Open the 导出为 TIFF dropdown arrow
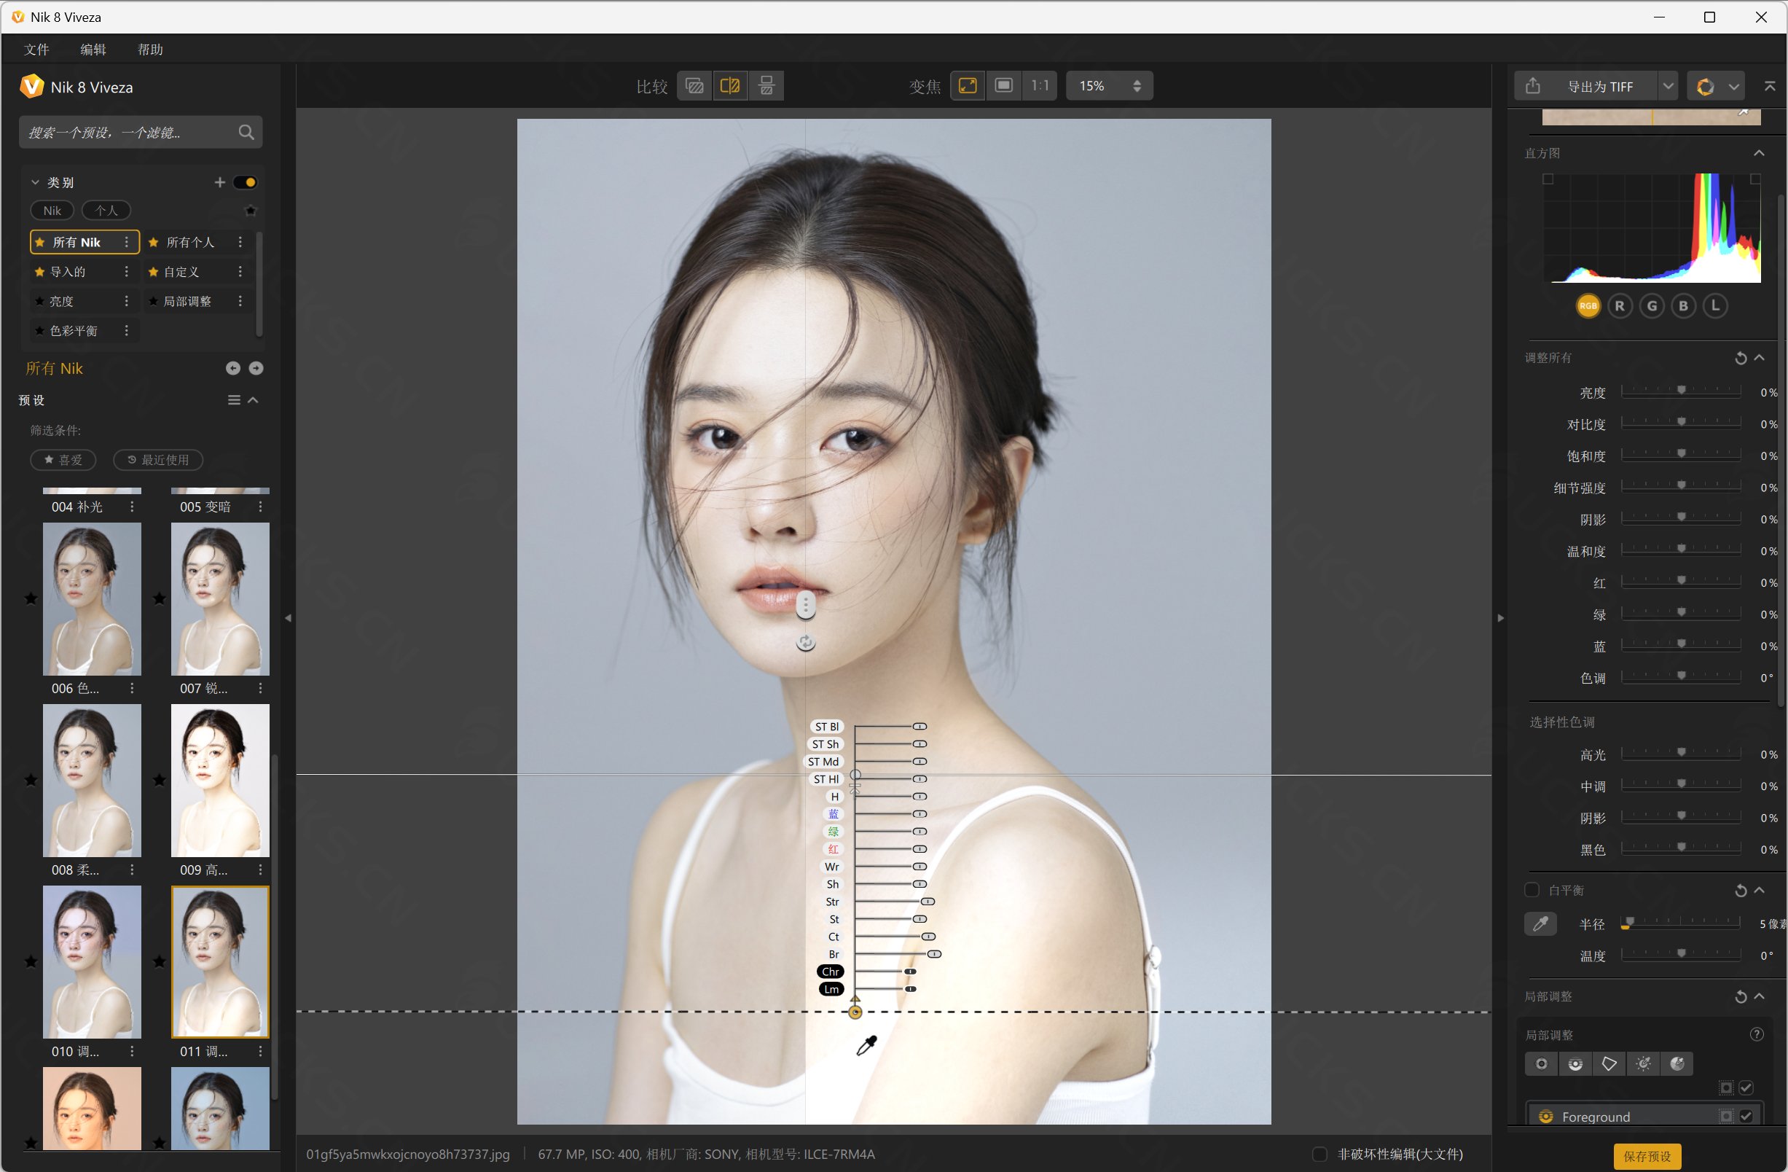 (x=1668, y=87)
